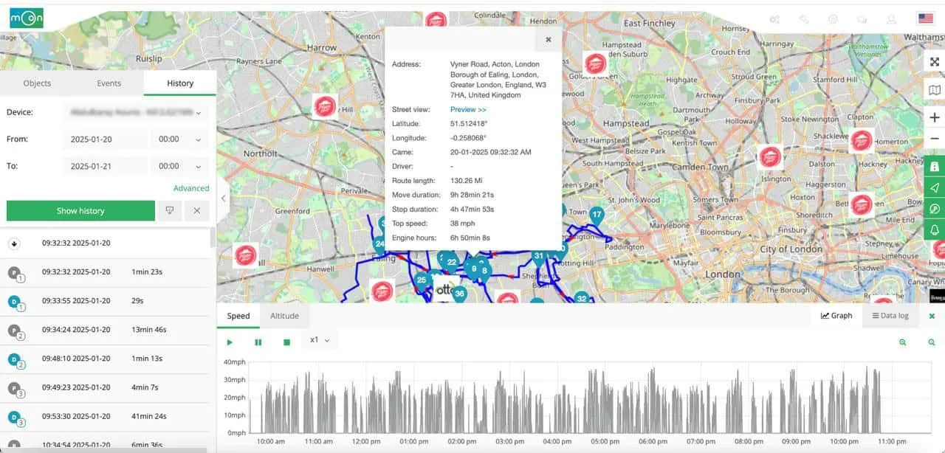This screenshot has width=945, height=453.
Task: Edit the To date field 2025-01-21
Action: [106, 166]
